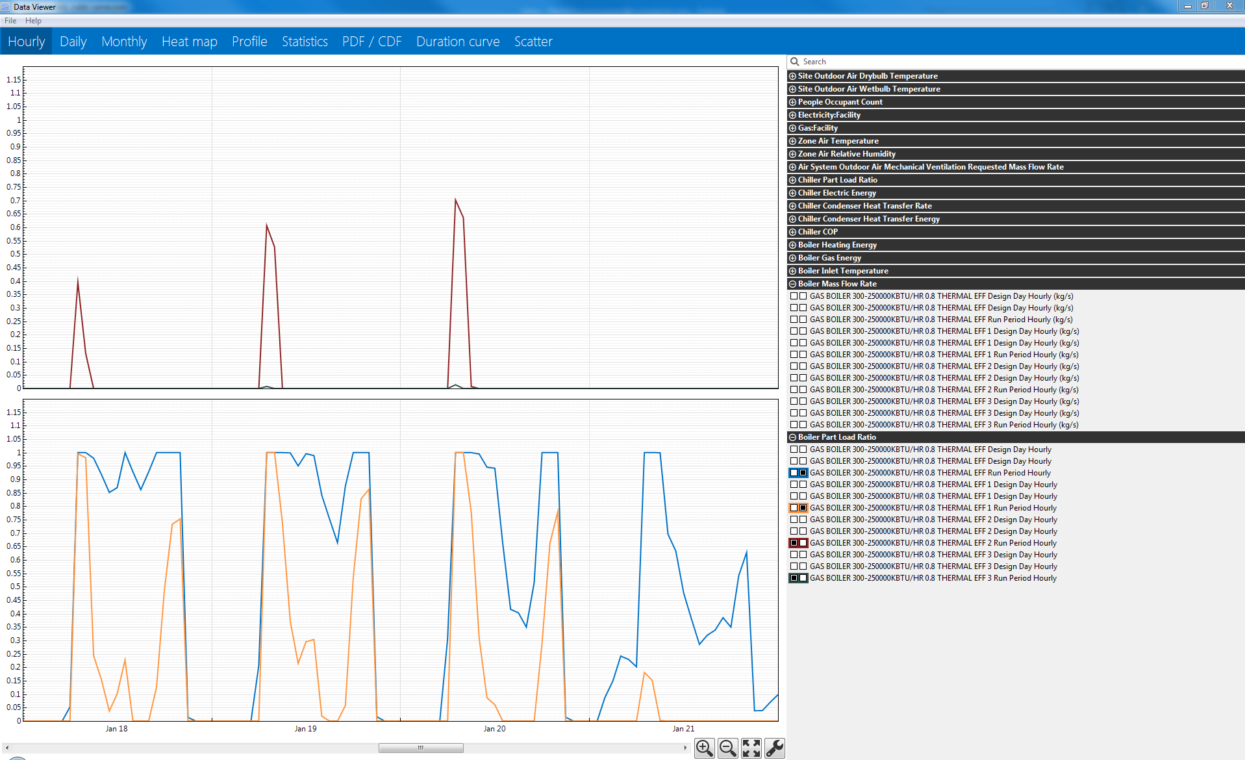The height and width of the screenshot is (760, 1245).
Task: Open chart settings with the wrench icon
Action: click(x=775, y=748)
